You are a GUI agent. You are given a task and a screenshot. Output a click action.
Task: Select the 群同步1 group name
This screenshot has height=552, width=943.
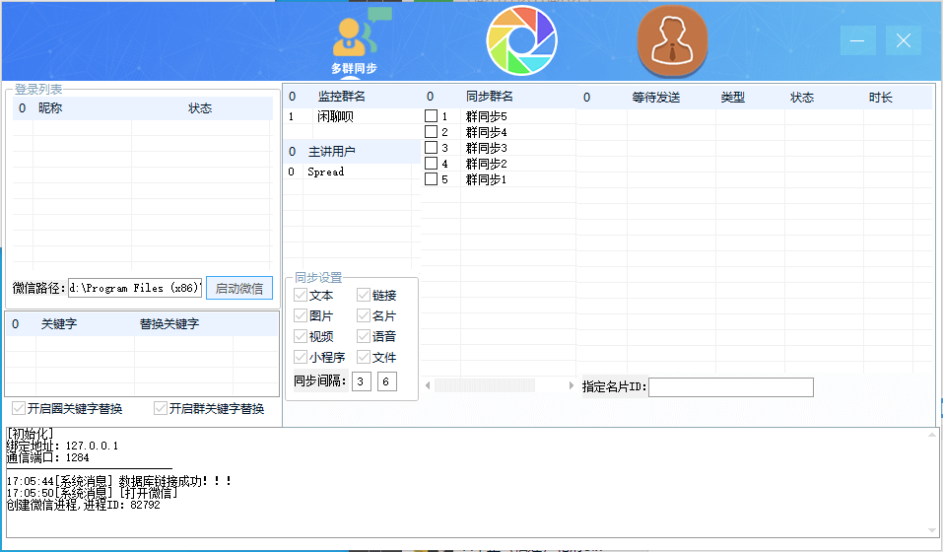(x=486, y=179)
